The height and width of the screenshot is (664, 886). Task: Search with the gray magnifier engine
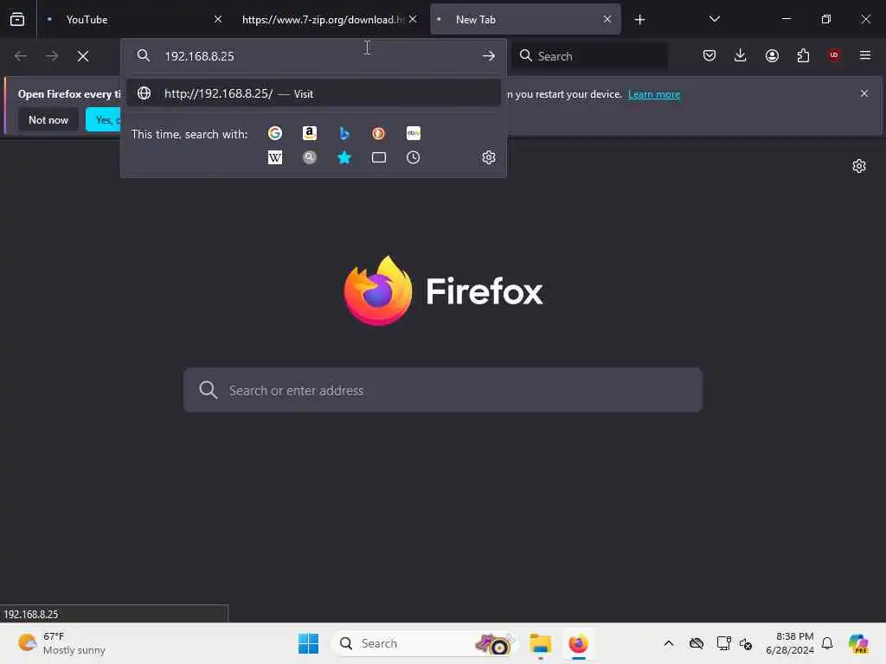310,157
